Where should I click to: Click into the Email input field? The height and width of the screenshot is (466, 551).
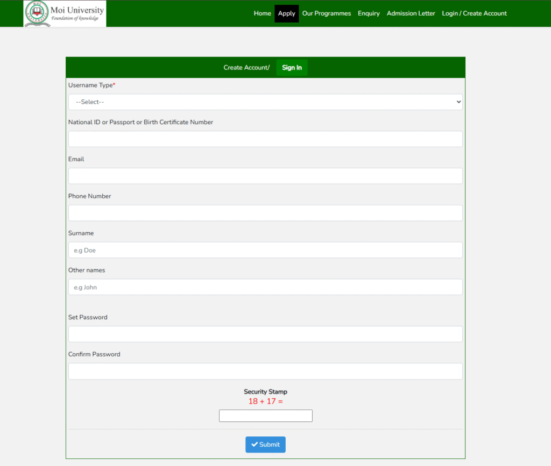[265, 176]
